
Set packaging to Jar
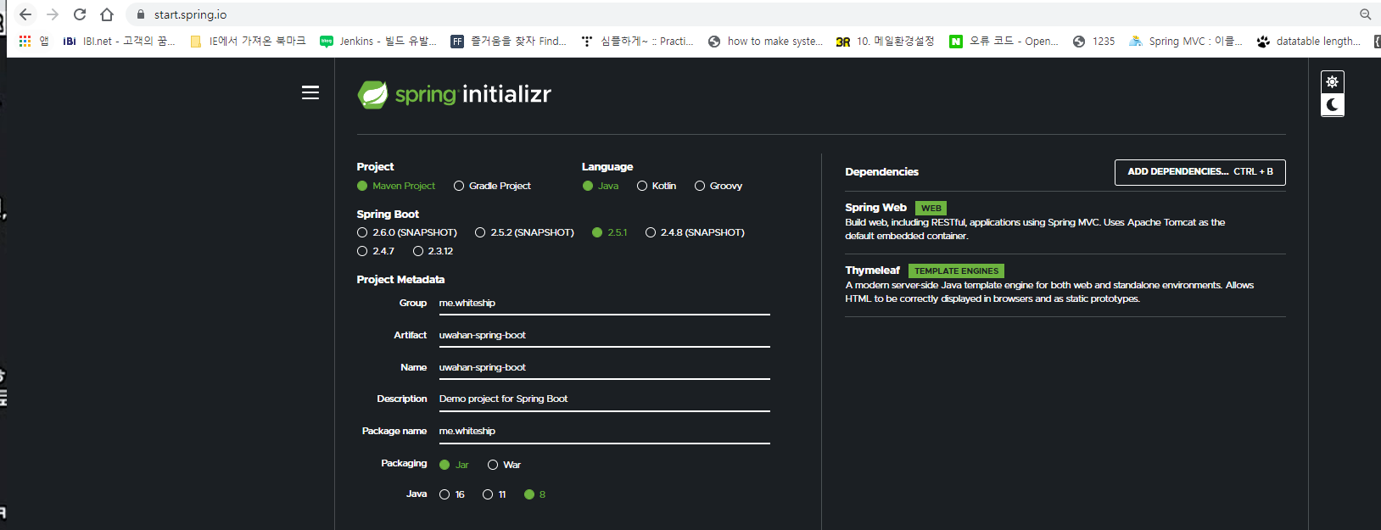tap(444, 465)
